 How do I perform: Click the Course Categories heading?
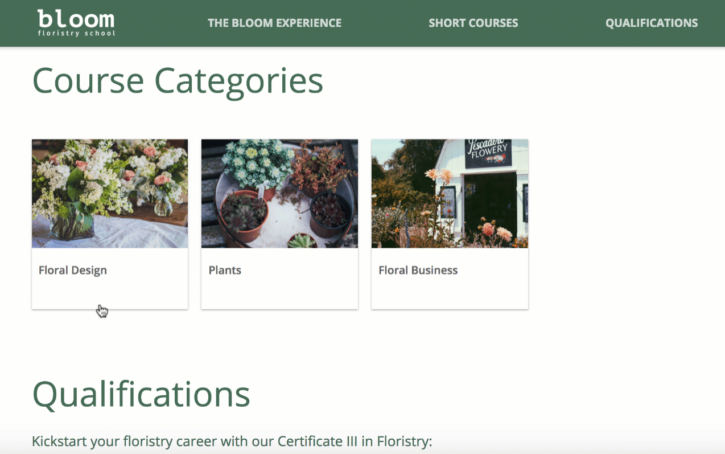point(178,81)
